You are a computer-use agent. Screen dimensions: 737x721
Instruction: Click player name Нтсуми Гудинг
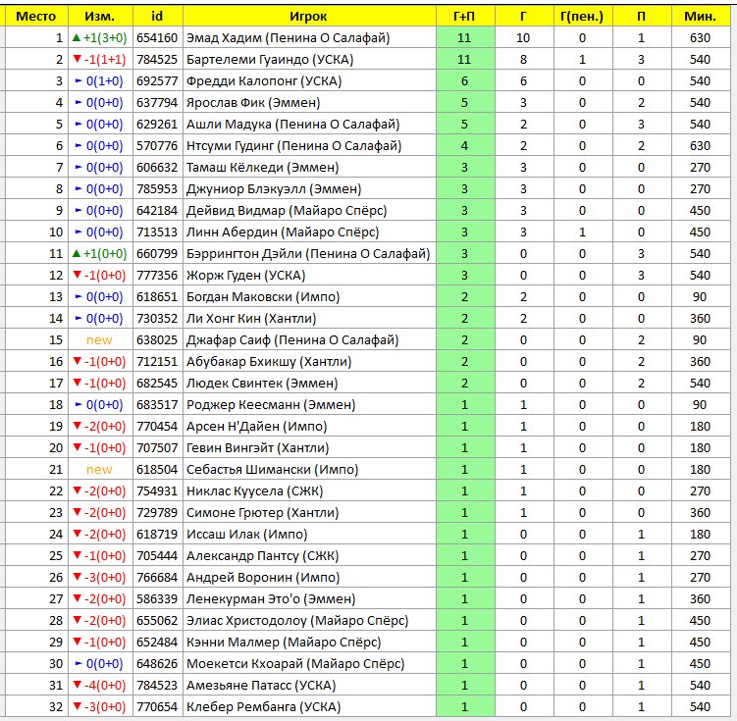[230, 146]
